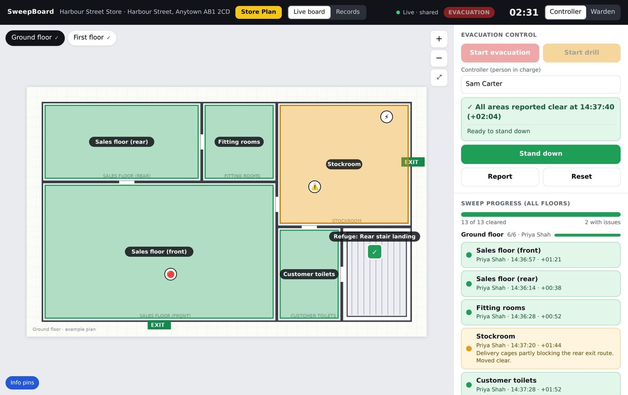Click the Reset button

(x=582, y=177)
